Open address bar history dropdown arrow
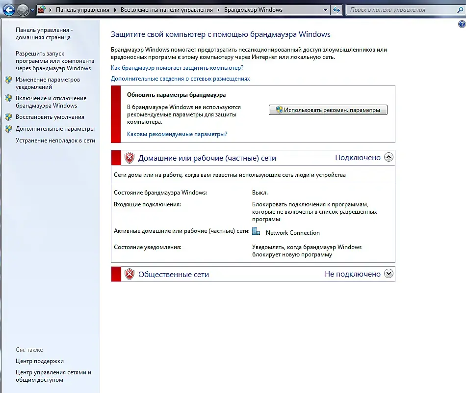 pos(325,10)
